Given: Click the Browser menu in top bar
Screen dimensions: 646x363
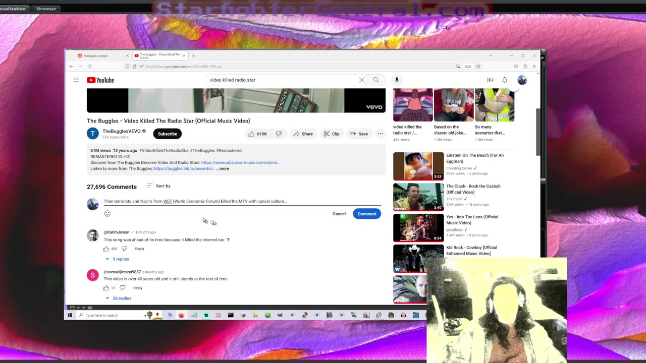Looking at the screenshot, I should 46,9.
